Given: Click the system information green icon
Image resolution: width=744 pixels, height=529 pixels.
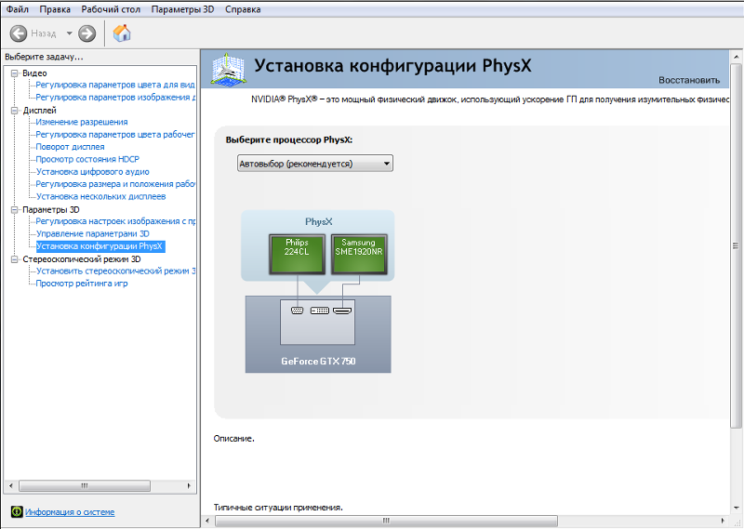Looking at the screenshot, I should pos(16,511).
